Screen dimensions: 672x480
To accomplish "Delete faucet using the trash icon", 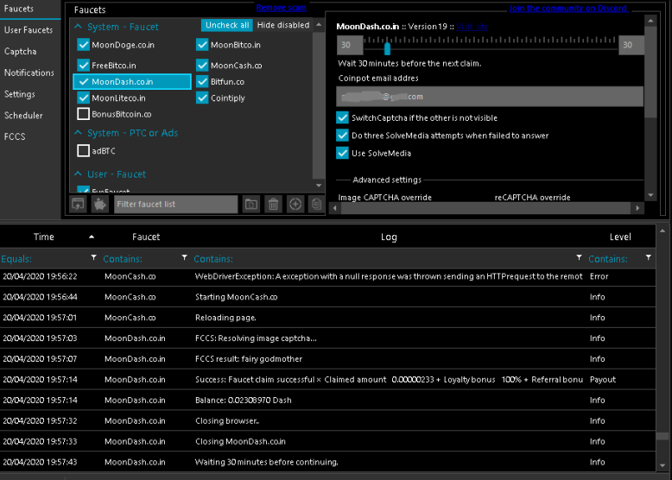I will pos(273,205).
